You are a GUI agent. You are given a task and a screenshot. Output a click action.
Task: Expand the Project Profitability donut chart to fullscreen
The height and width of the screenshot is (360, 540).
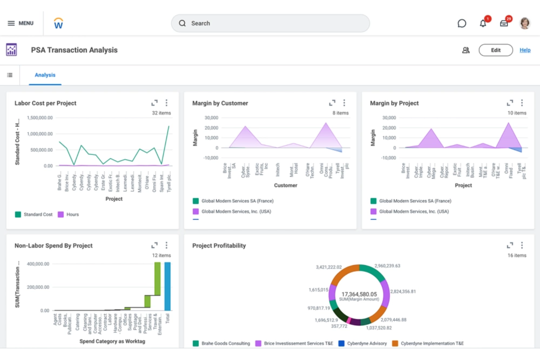click(x=510, y=245)
